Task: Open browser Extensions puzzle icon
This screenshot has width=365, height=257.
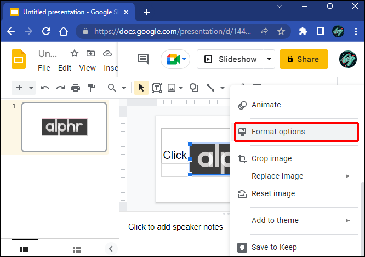Action: [x=303, y=31]
